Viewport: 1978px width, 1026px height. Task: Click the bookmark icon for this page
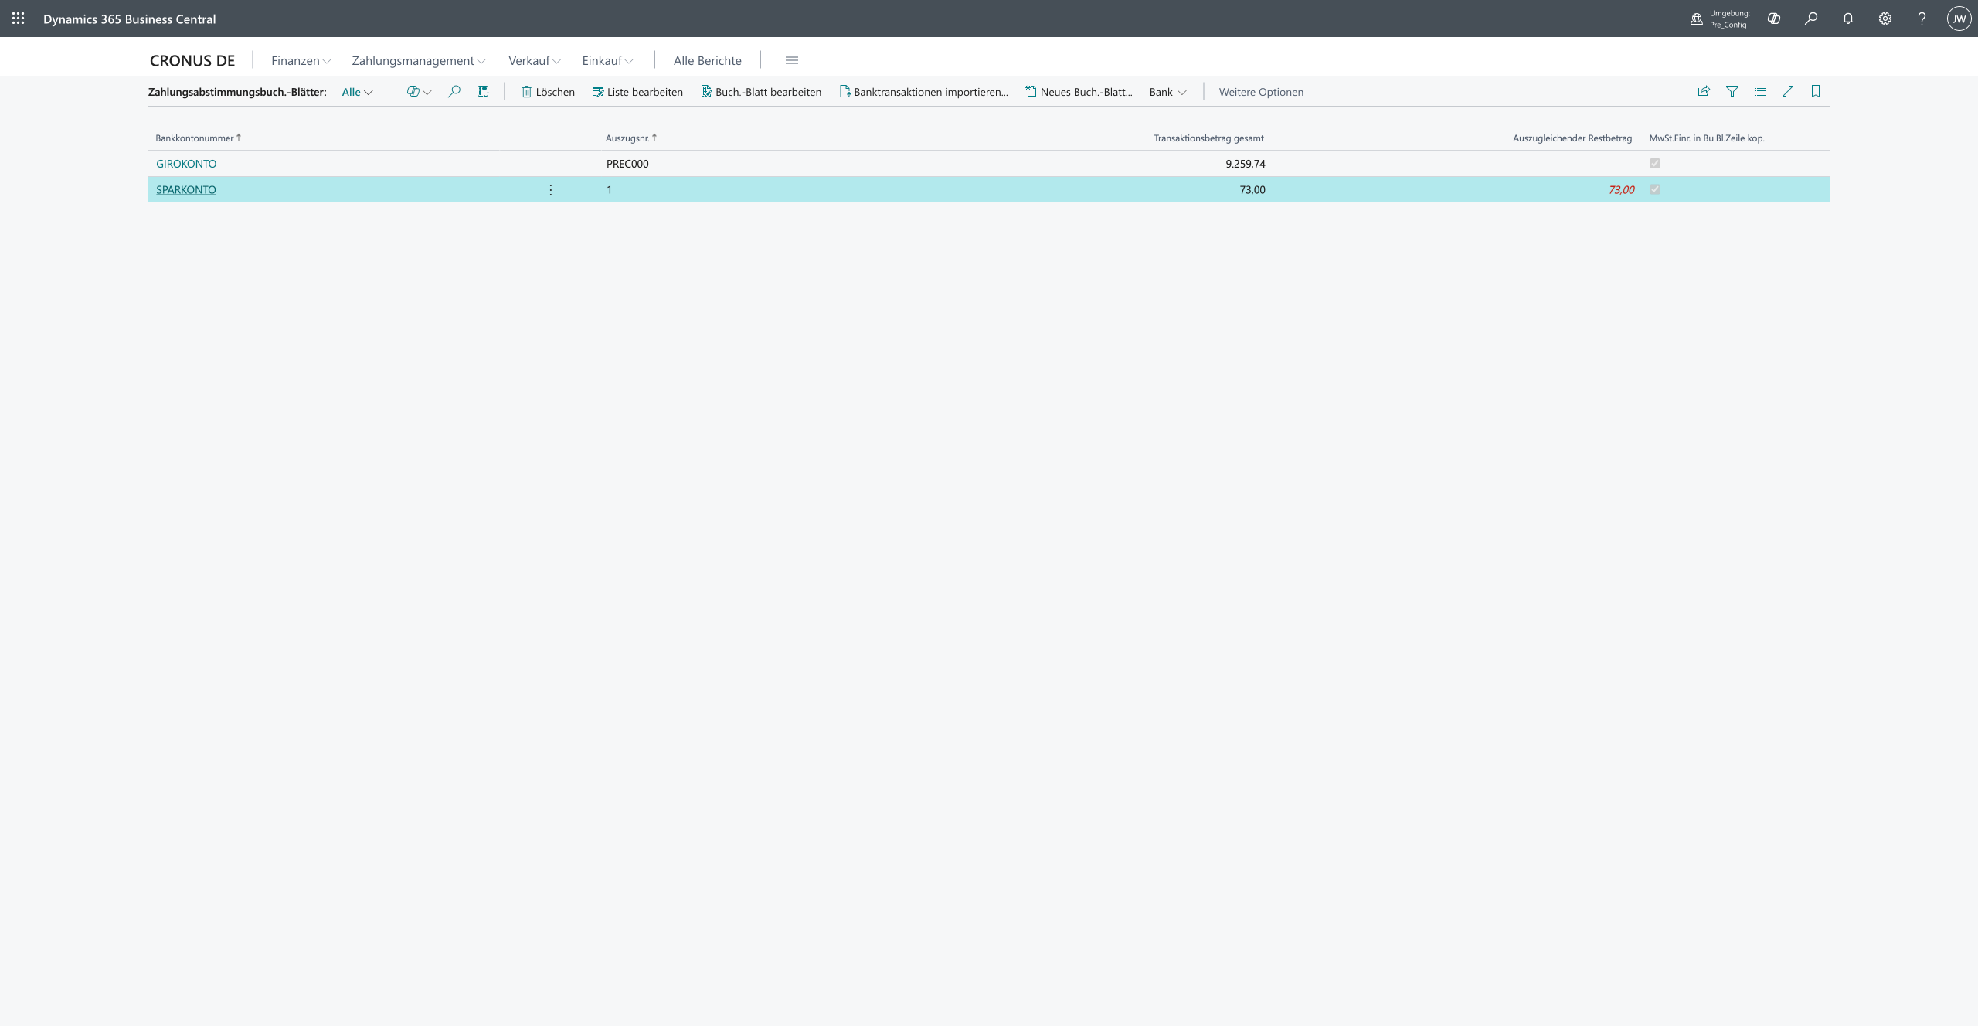(1816, 92)
